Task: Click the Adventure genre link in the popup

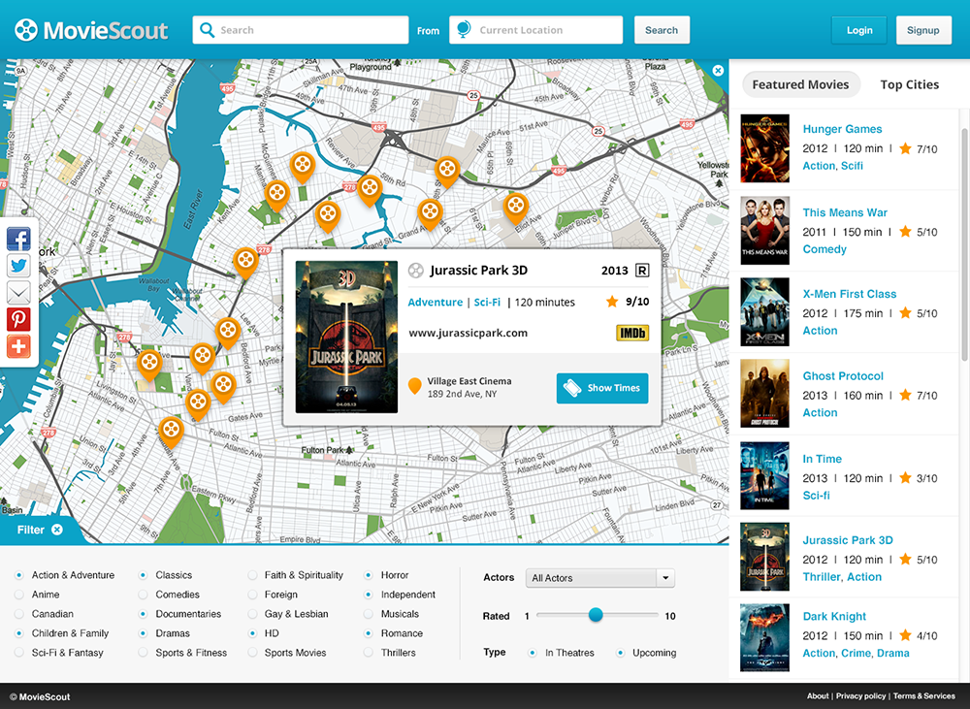Action: pos(435,302)
